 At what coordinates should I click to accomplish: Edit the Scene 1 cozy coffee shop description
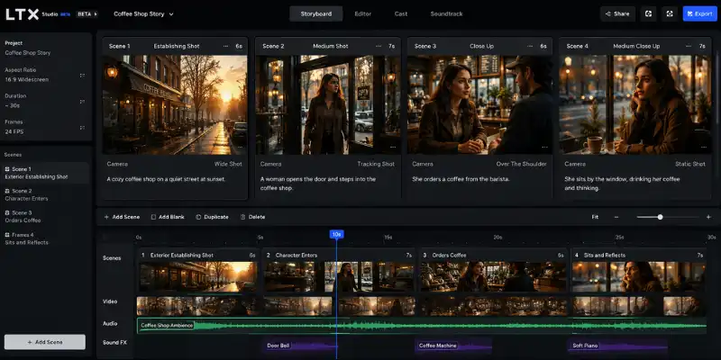166,179
